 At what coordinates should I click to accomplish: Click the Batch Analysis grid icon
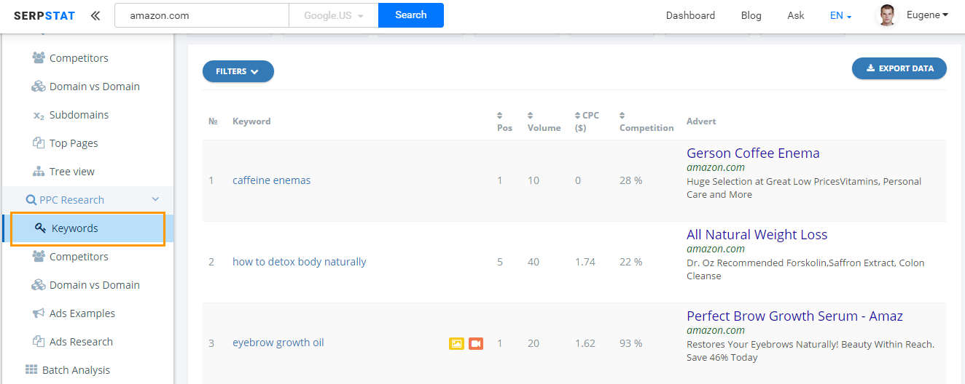pos(31,370)
